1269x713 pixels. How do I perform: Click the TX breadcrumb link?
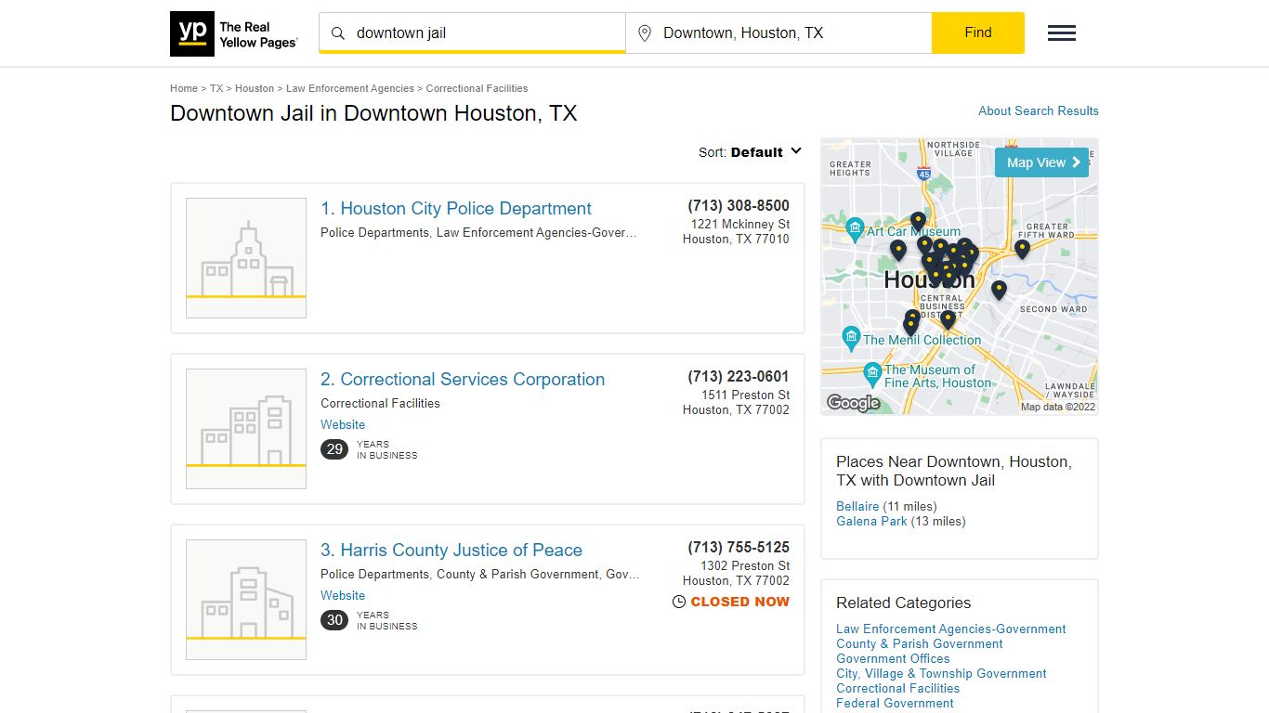point(216,88)
